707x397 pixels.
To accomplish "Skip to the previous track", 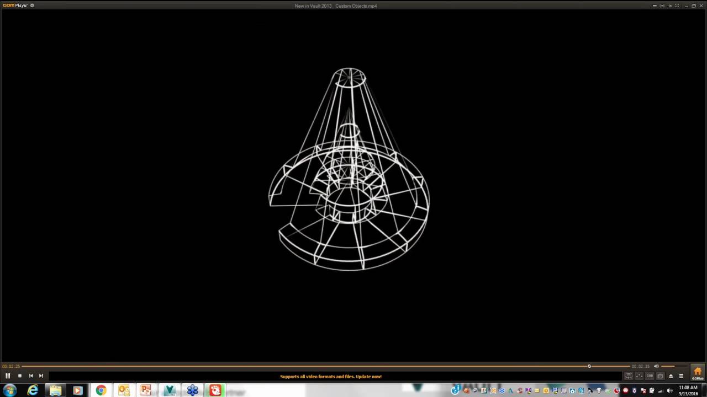I will (31, 376).
